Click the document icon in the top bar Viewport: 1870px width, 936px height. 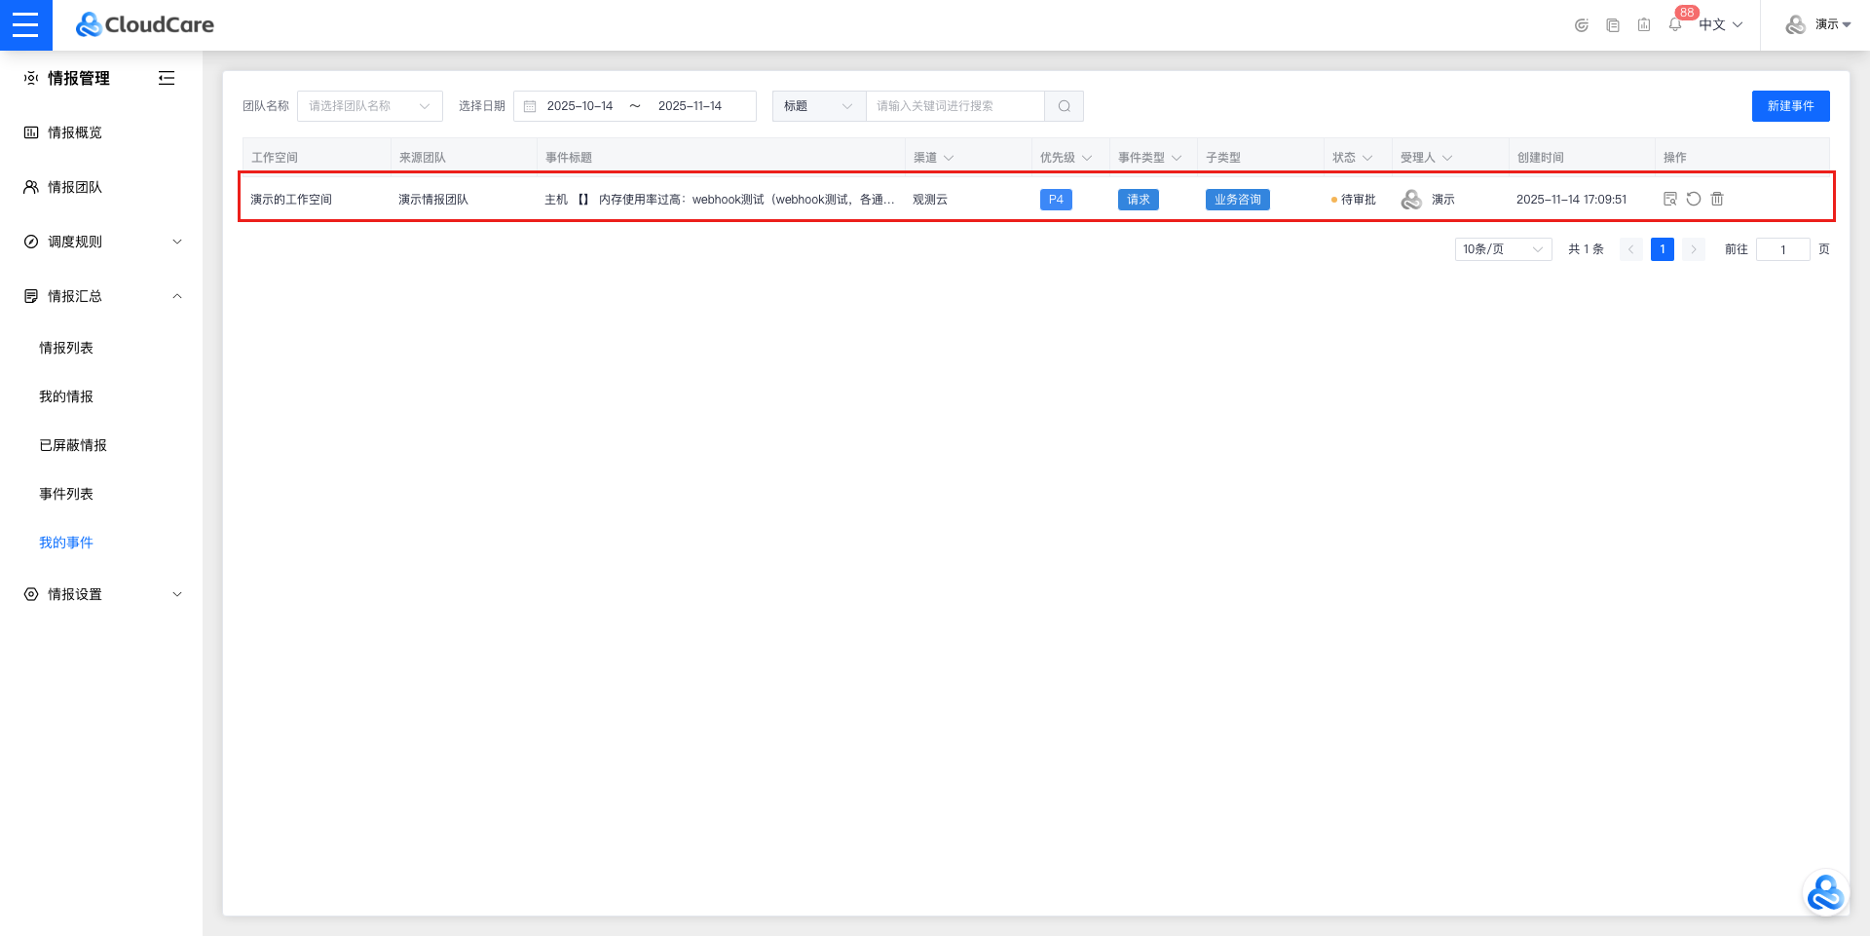tap(1613, 25)
